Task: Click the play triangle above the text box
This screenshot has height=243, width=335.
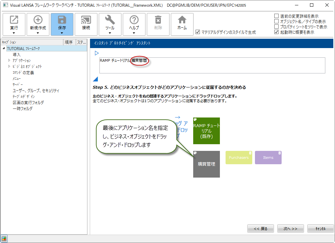Action: click(96, 53)
